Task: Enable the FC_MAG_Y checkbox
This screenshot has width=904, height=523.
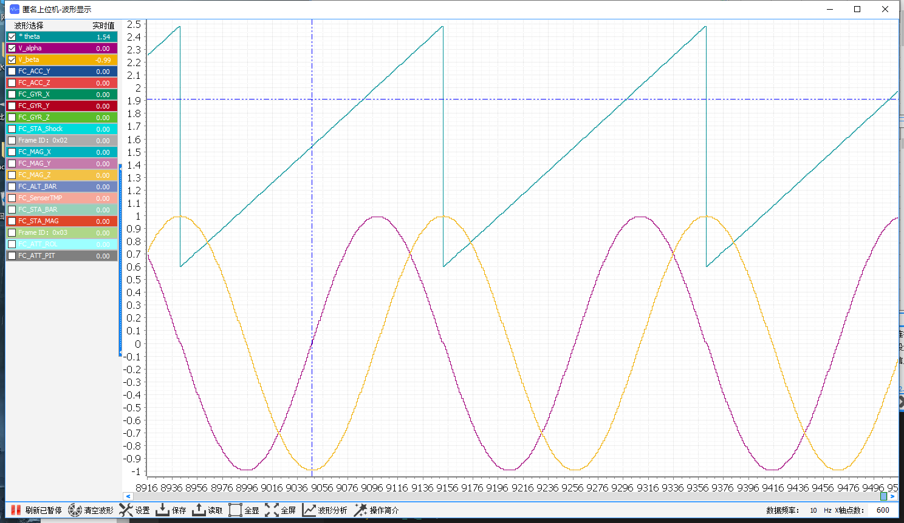Action: [12, 163]
